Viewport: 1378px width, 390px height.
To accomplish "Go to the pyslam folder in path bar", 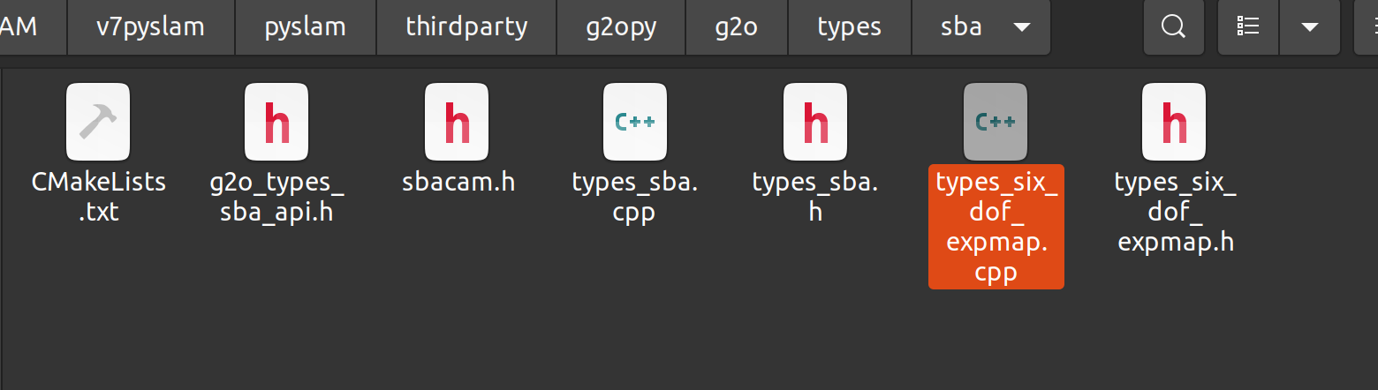I will coord(305,27).
